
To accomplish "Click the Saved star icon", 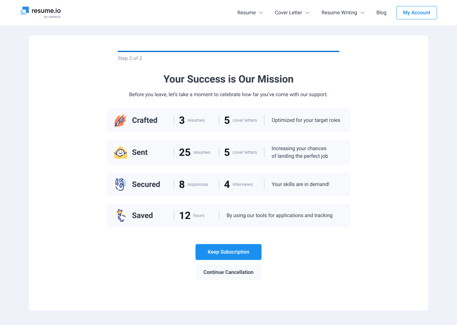I will click(121, 216).
